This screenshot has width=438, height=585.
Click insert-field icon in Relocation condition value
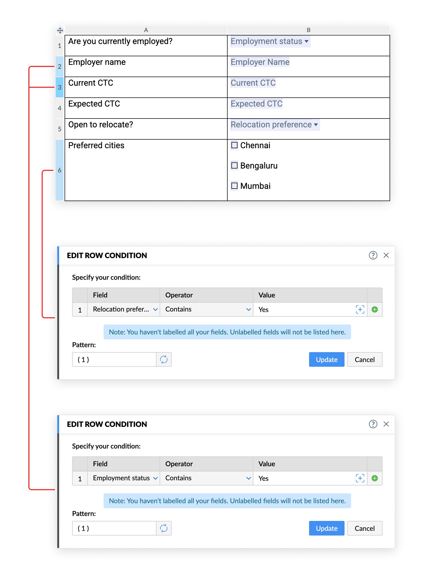click(360, 309)
